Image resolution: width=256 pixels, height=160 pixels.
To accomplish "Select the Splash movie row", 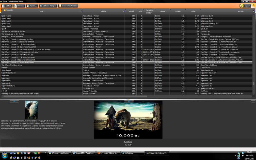I will [126, 29].
